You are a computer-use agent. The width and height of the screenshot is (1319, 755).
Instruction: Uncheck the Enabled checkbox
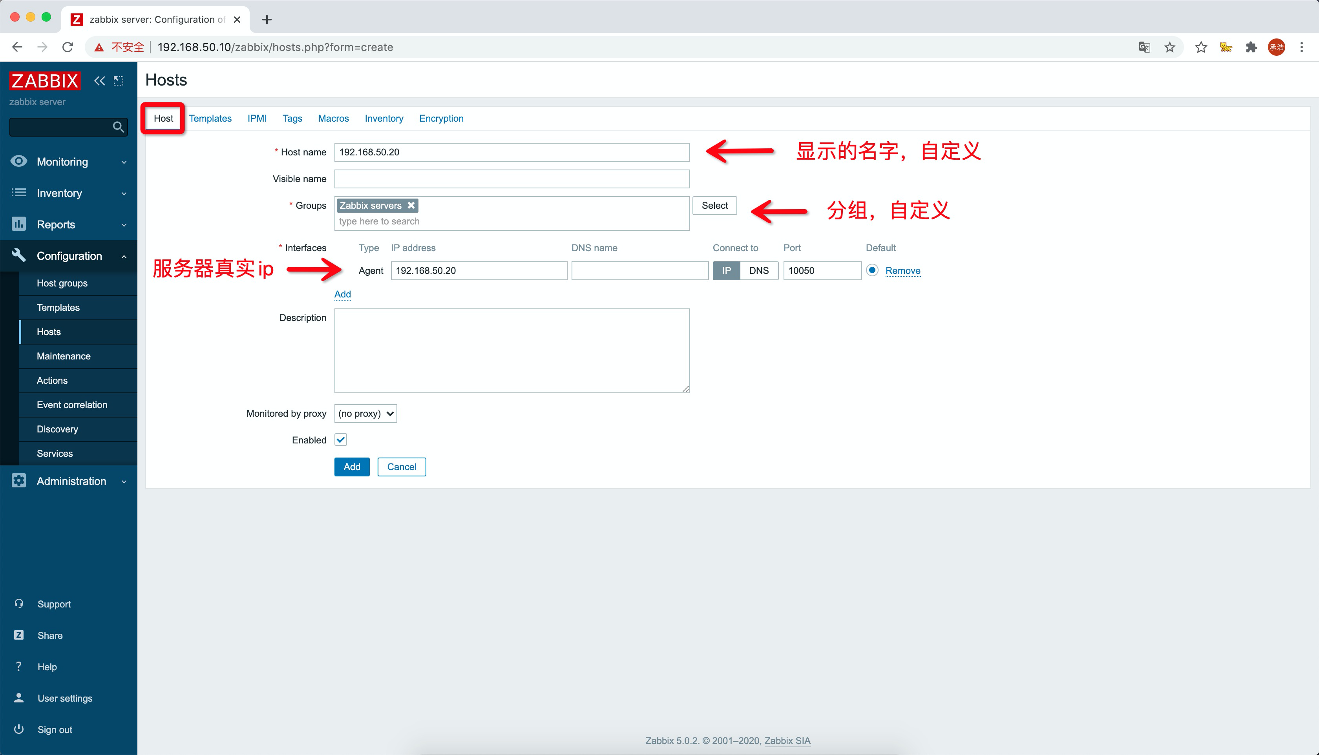[x=341, y=440]
